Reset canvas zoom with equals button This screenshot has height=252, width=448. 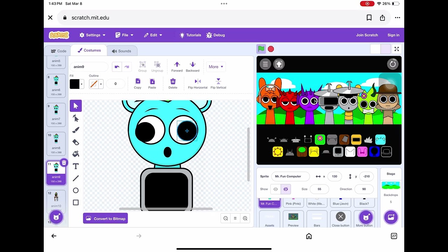(x=235, y=218)
